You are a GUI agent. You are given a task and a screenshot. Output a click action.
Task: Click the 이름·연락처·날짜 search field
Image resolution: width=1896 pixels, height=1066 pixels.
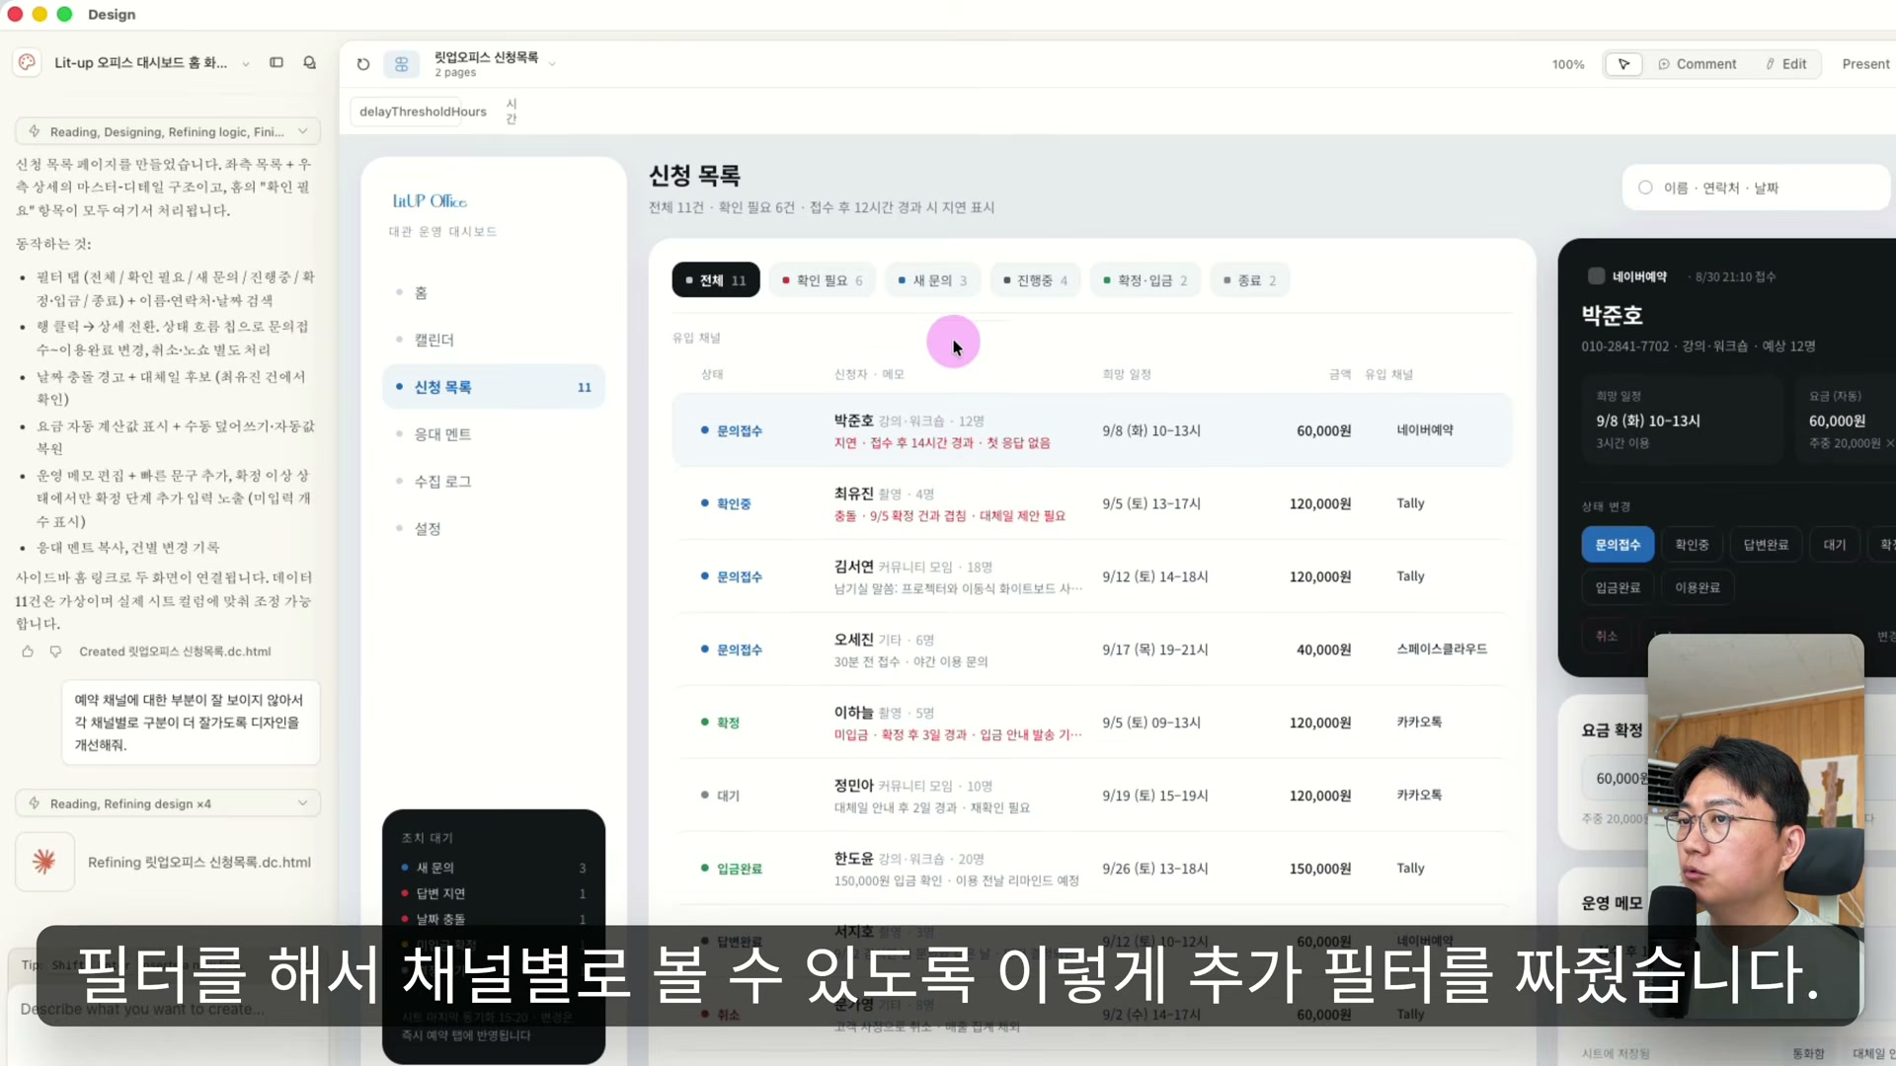[1756, 188]
